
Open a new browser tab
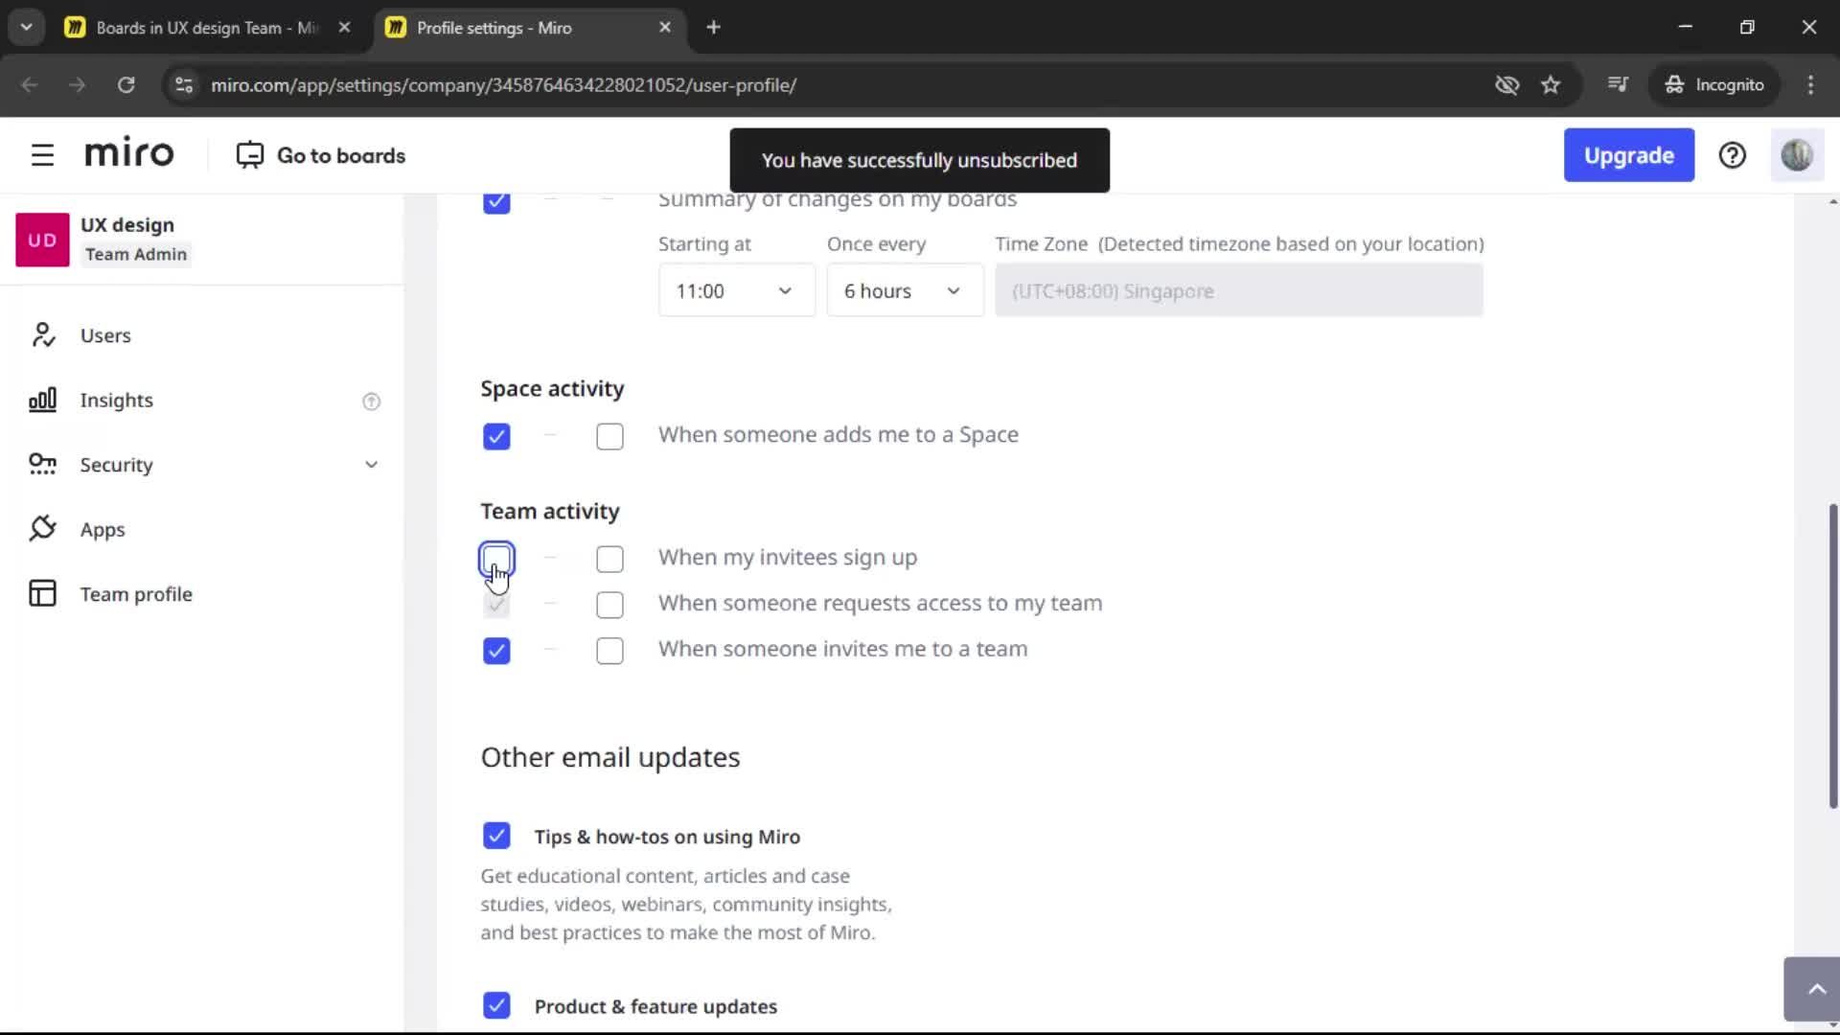[x=713, y=28]
